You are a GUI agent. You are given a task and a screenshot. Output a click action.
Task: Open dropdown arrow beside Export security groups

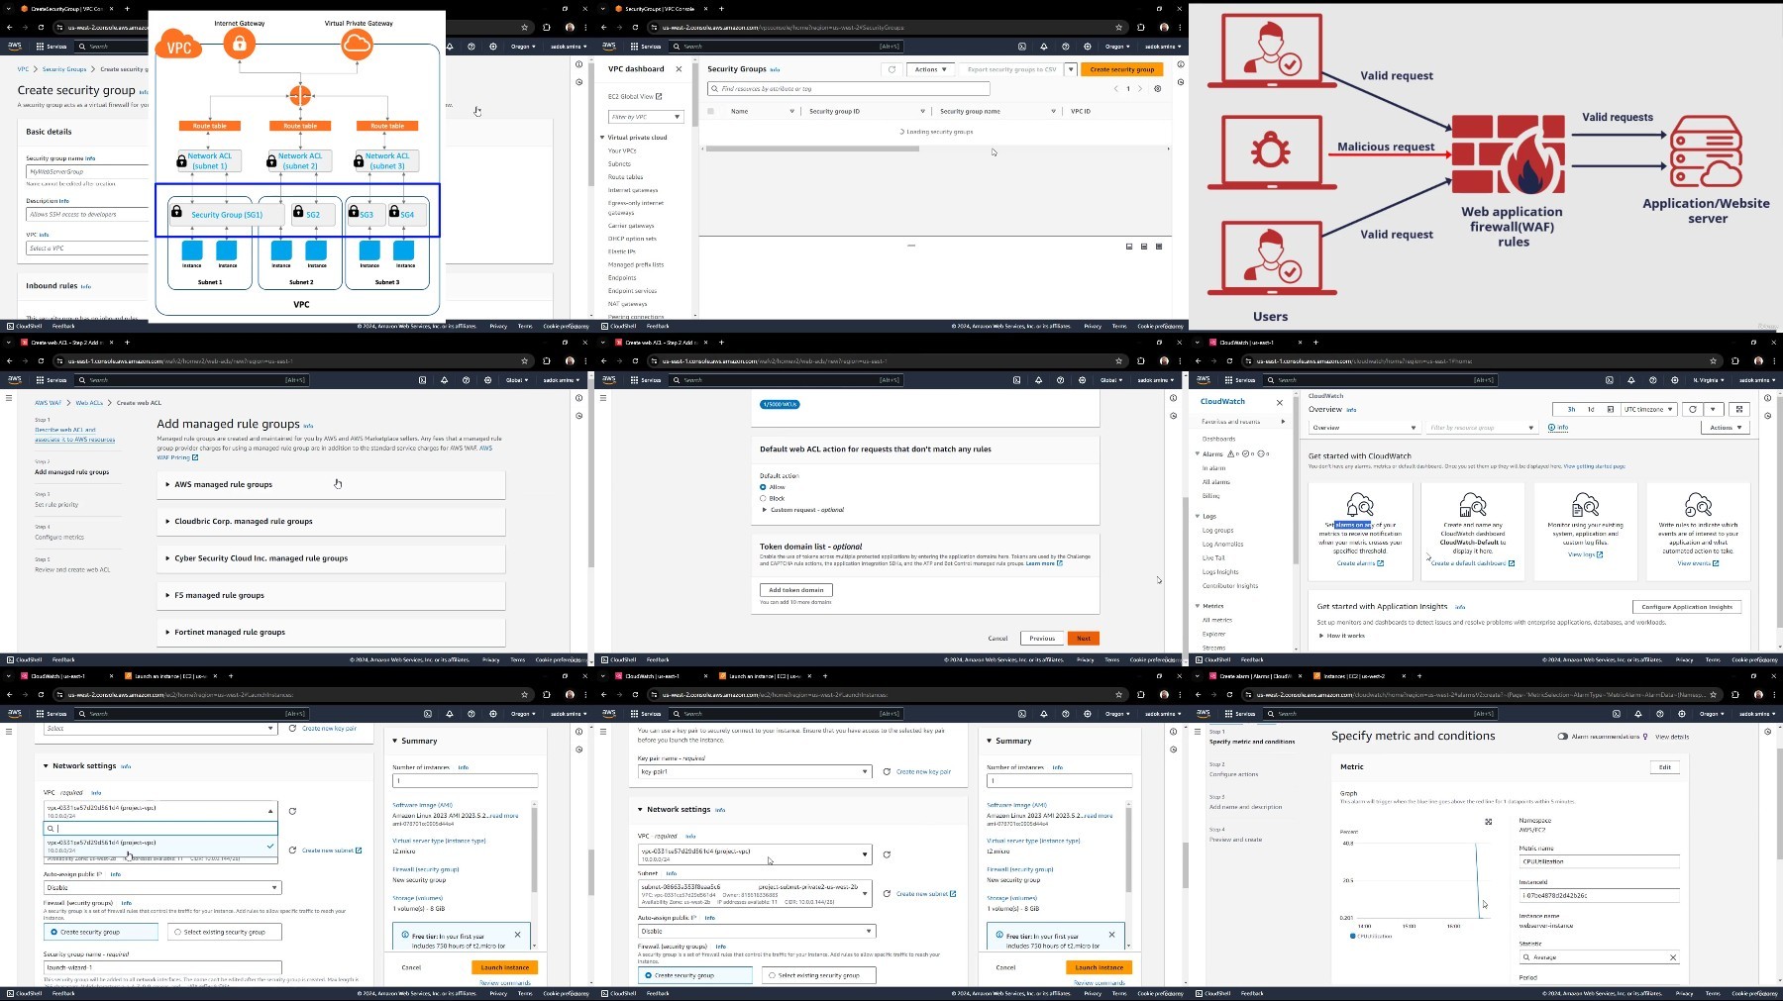1071,69
